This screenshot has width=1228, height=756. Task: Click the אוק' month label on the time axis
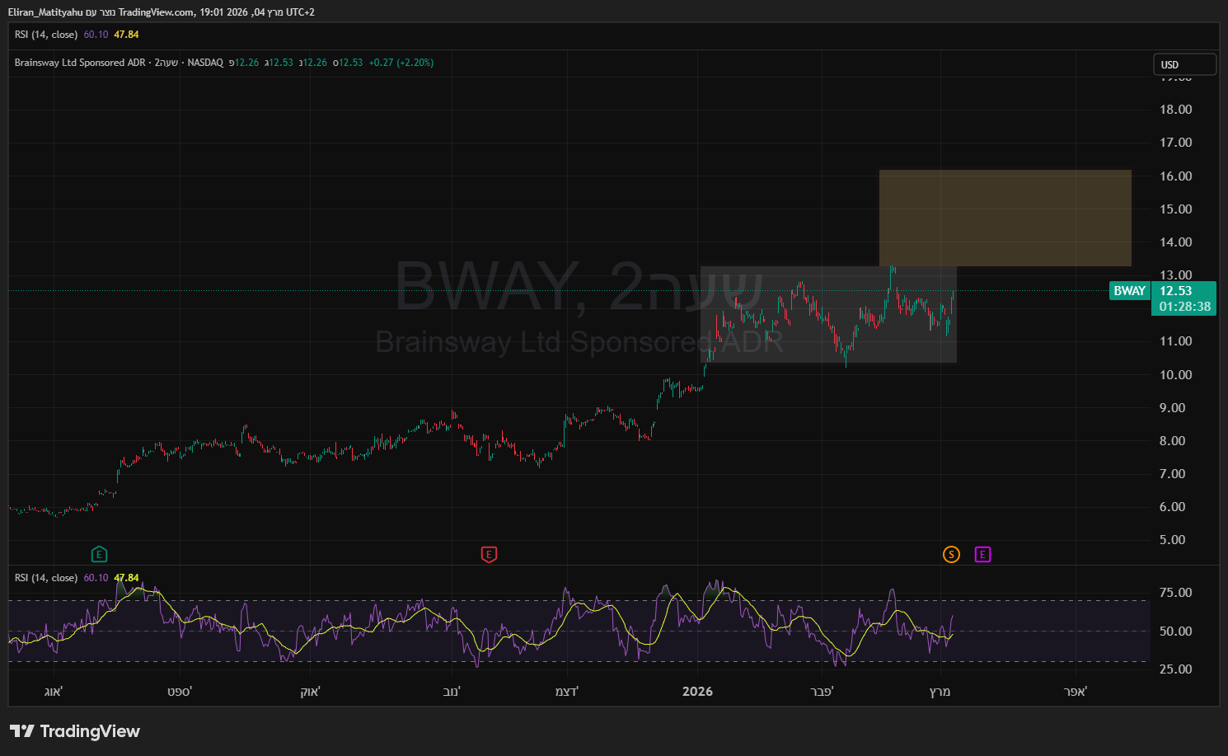pos(310,692)
